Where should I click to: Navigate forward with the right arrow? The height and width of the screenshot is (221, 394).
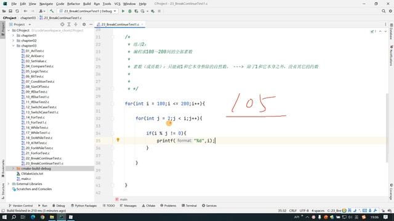point(33,11)
